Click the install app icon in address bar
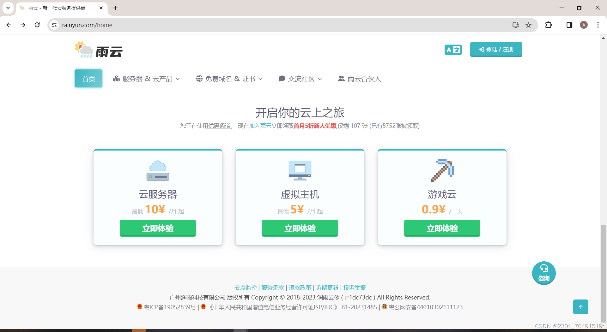 (x=516, y=25)
